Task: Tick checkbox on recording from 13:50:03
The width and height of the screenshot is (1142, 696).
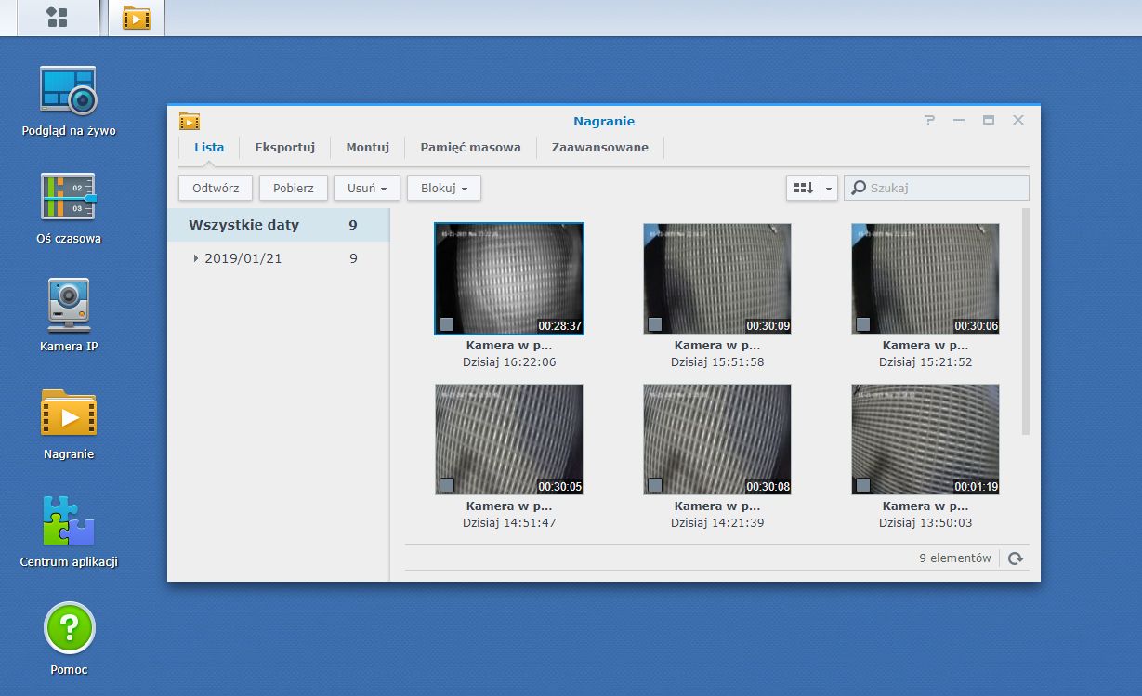Action: click(x=863, y=485)
